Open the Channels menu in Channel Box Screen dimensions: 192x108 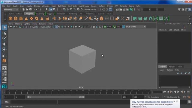click(x=163, y=30)
